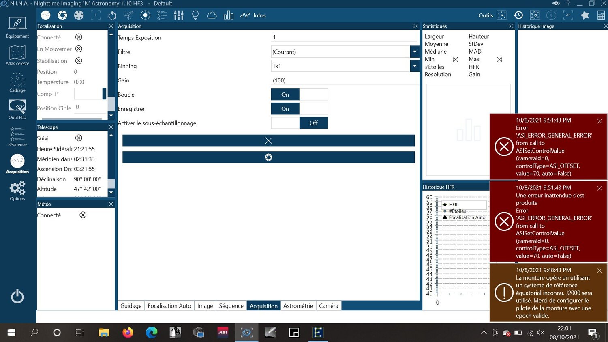The height and width of the screenshot is (342, 608).
Task: Open the Outil PLU flat wizard
Action: coord(17,110)
